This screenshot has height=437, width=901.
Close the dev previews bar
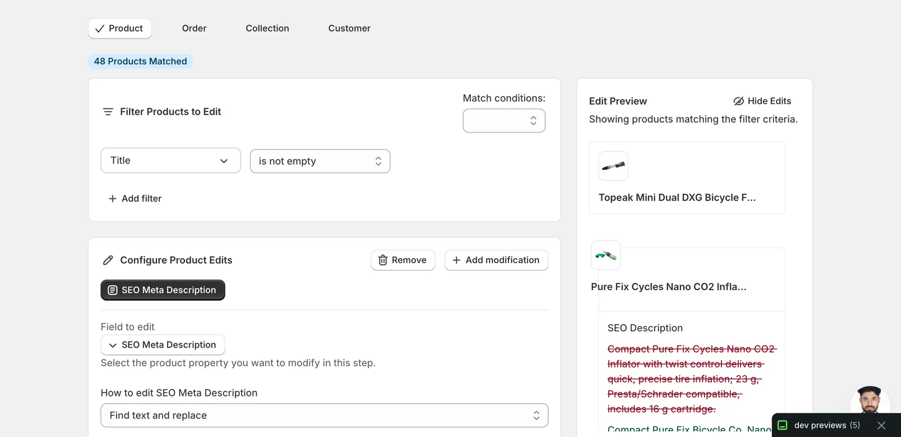click(881, 426)
